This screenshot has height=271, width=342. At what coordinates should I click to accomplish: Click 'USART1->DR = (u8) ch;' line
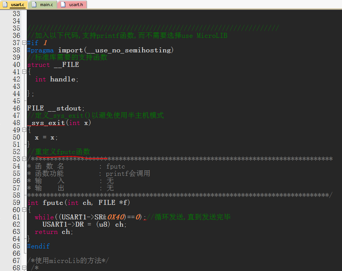pyautogui.click(x=84, y=224)
